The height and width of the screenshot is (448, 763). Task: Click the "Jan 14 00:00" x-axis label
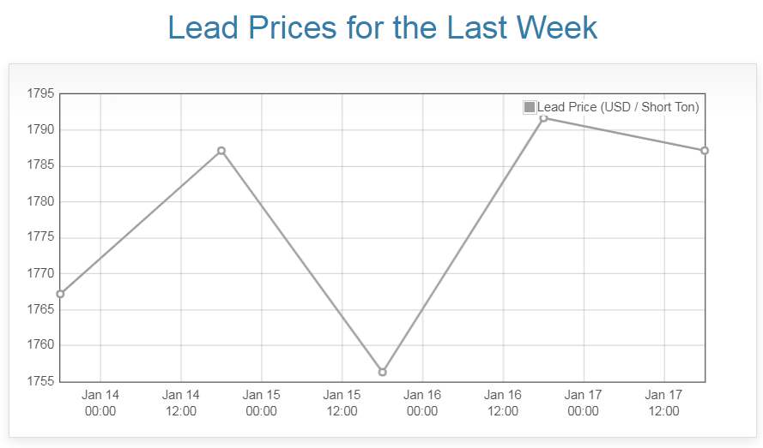pos(100,403)
